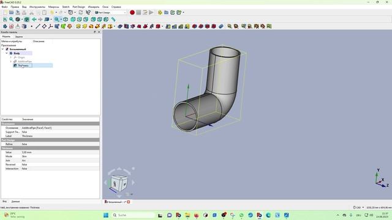Click the Create sketch icon

(12, 26)
